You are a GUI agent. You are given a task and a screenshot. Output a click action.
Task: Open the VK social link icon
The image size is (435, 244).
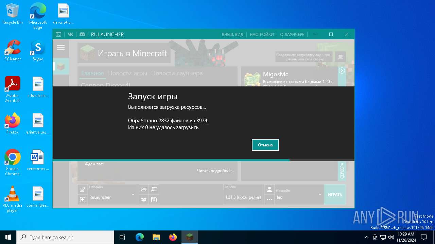click(x=70, y=34)
